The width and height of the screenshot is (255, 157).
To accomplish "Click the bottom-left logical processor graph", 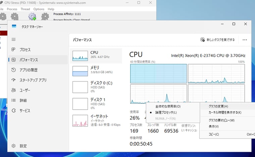I will click(159, 94).
